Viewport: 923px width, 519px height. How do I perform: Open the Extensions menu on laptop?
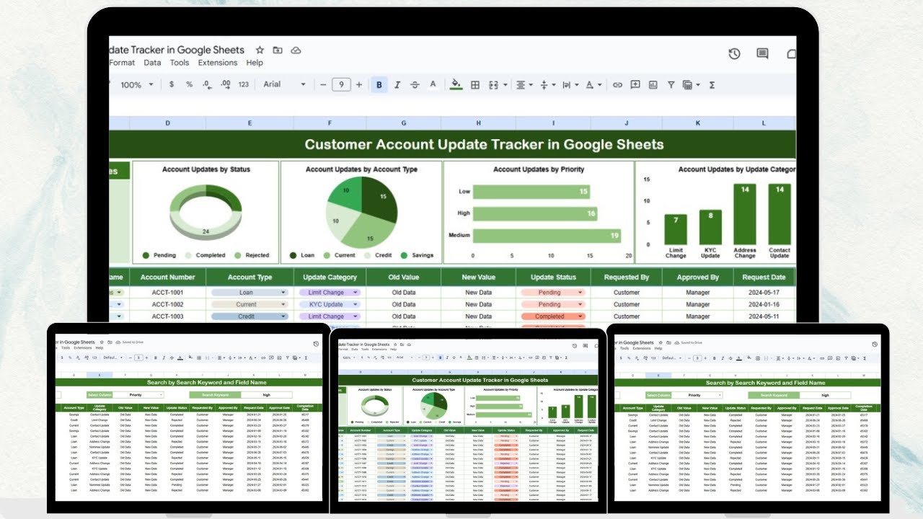coord(218,63)
